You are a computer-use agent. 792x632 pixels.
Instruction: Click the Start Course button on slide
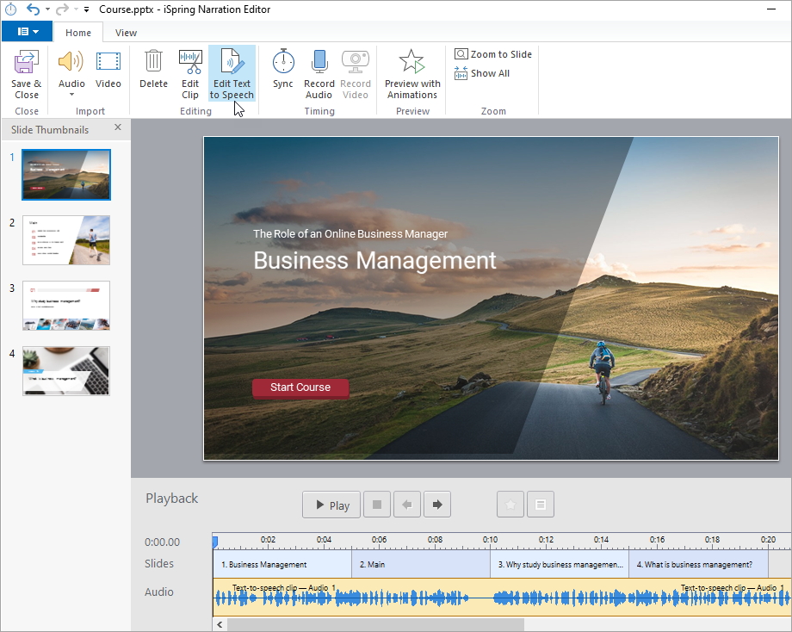[300, 388]
